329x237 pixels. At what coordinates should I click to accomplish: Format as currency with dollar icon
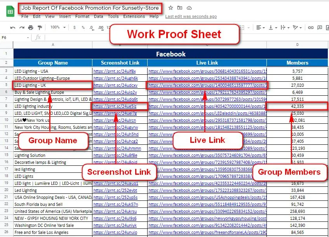[x=75, y=27]
